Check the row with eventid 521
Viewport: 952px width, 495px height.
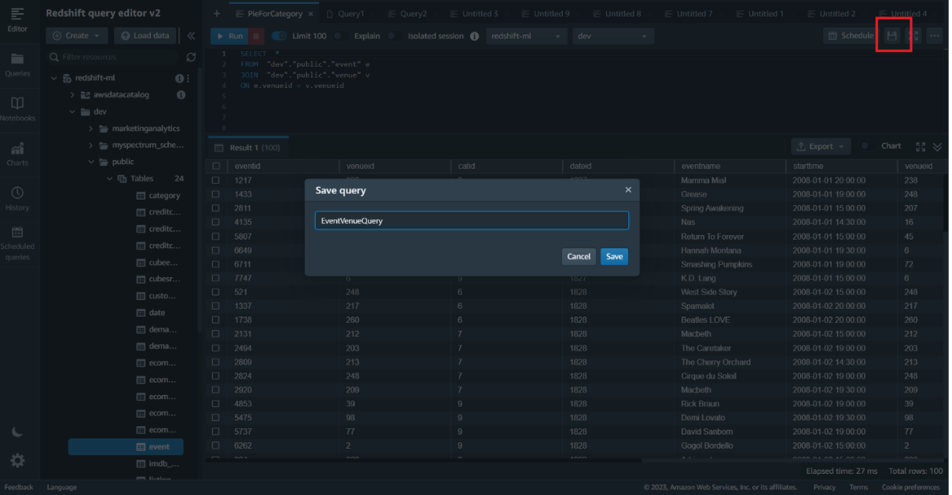[216, 292]
